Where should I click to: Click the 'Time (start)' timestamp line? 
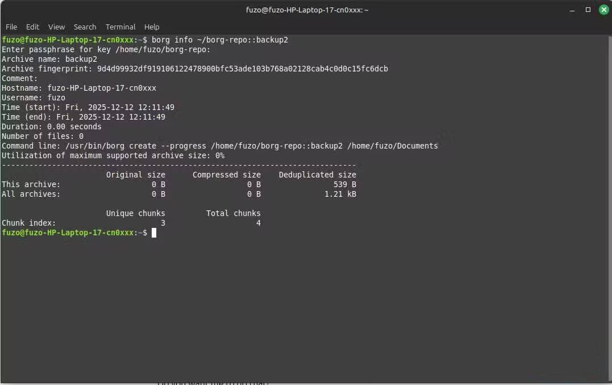(88, 107)
